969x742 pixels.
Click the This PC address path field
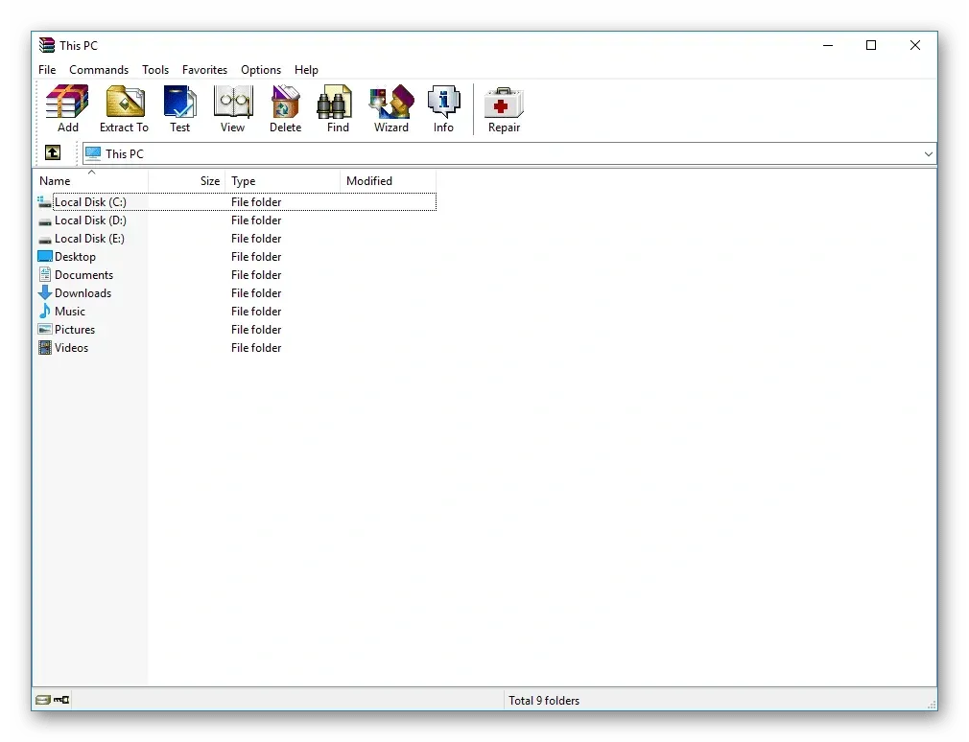509,153
